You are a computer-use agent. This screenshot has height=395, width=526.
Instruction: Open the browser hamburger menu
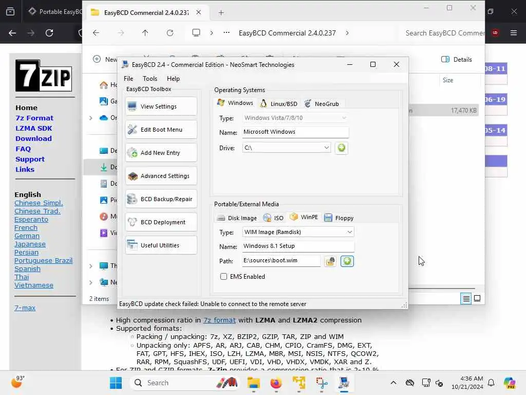click(513, 33)
